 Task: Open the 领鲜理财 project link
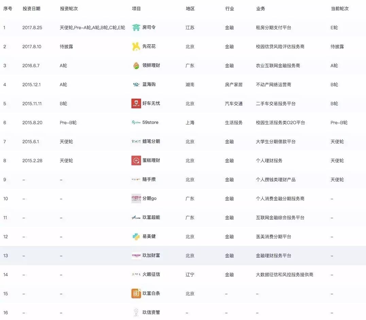pos(151,65)
